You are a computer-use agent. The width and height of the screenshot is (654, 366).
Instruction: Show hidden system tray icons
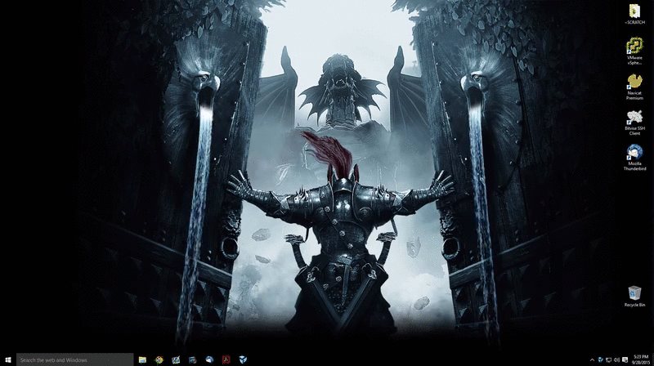pos(592,359)
